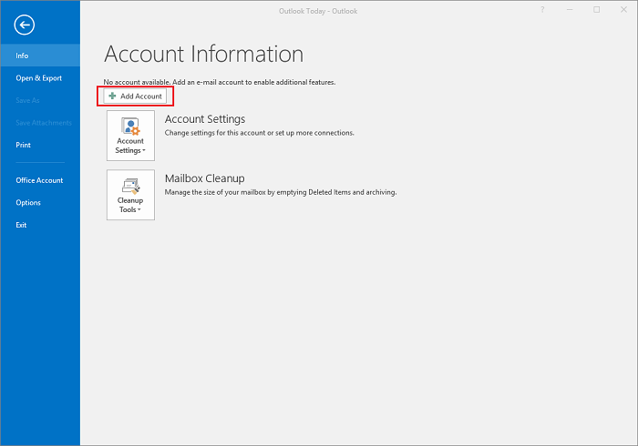Click the question mark help icon
Screen dimensions: 638x446
[542, 10]
